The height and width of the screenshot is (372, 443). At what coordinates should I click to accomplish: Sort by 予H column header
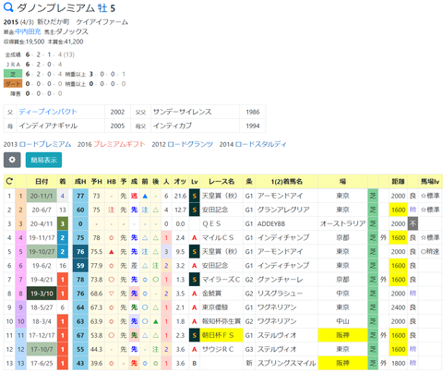[97, 181]
